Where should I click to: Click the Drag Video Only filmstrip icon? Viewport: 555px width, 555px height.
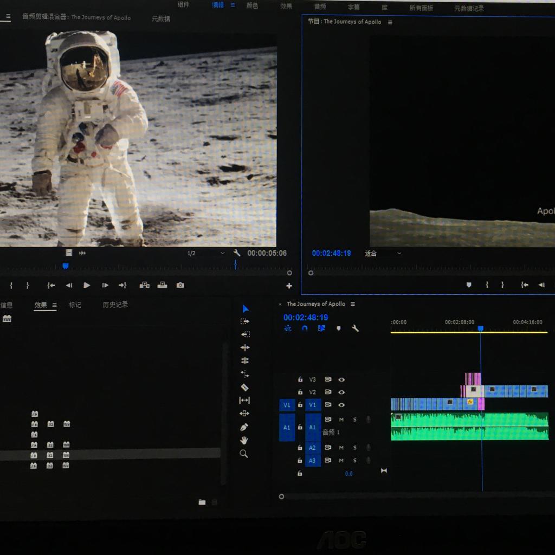[x=69, y=253]
